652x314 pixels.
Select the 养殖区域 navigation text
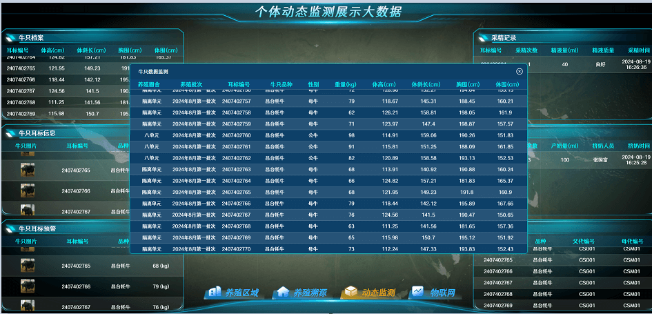click(241, 293)
